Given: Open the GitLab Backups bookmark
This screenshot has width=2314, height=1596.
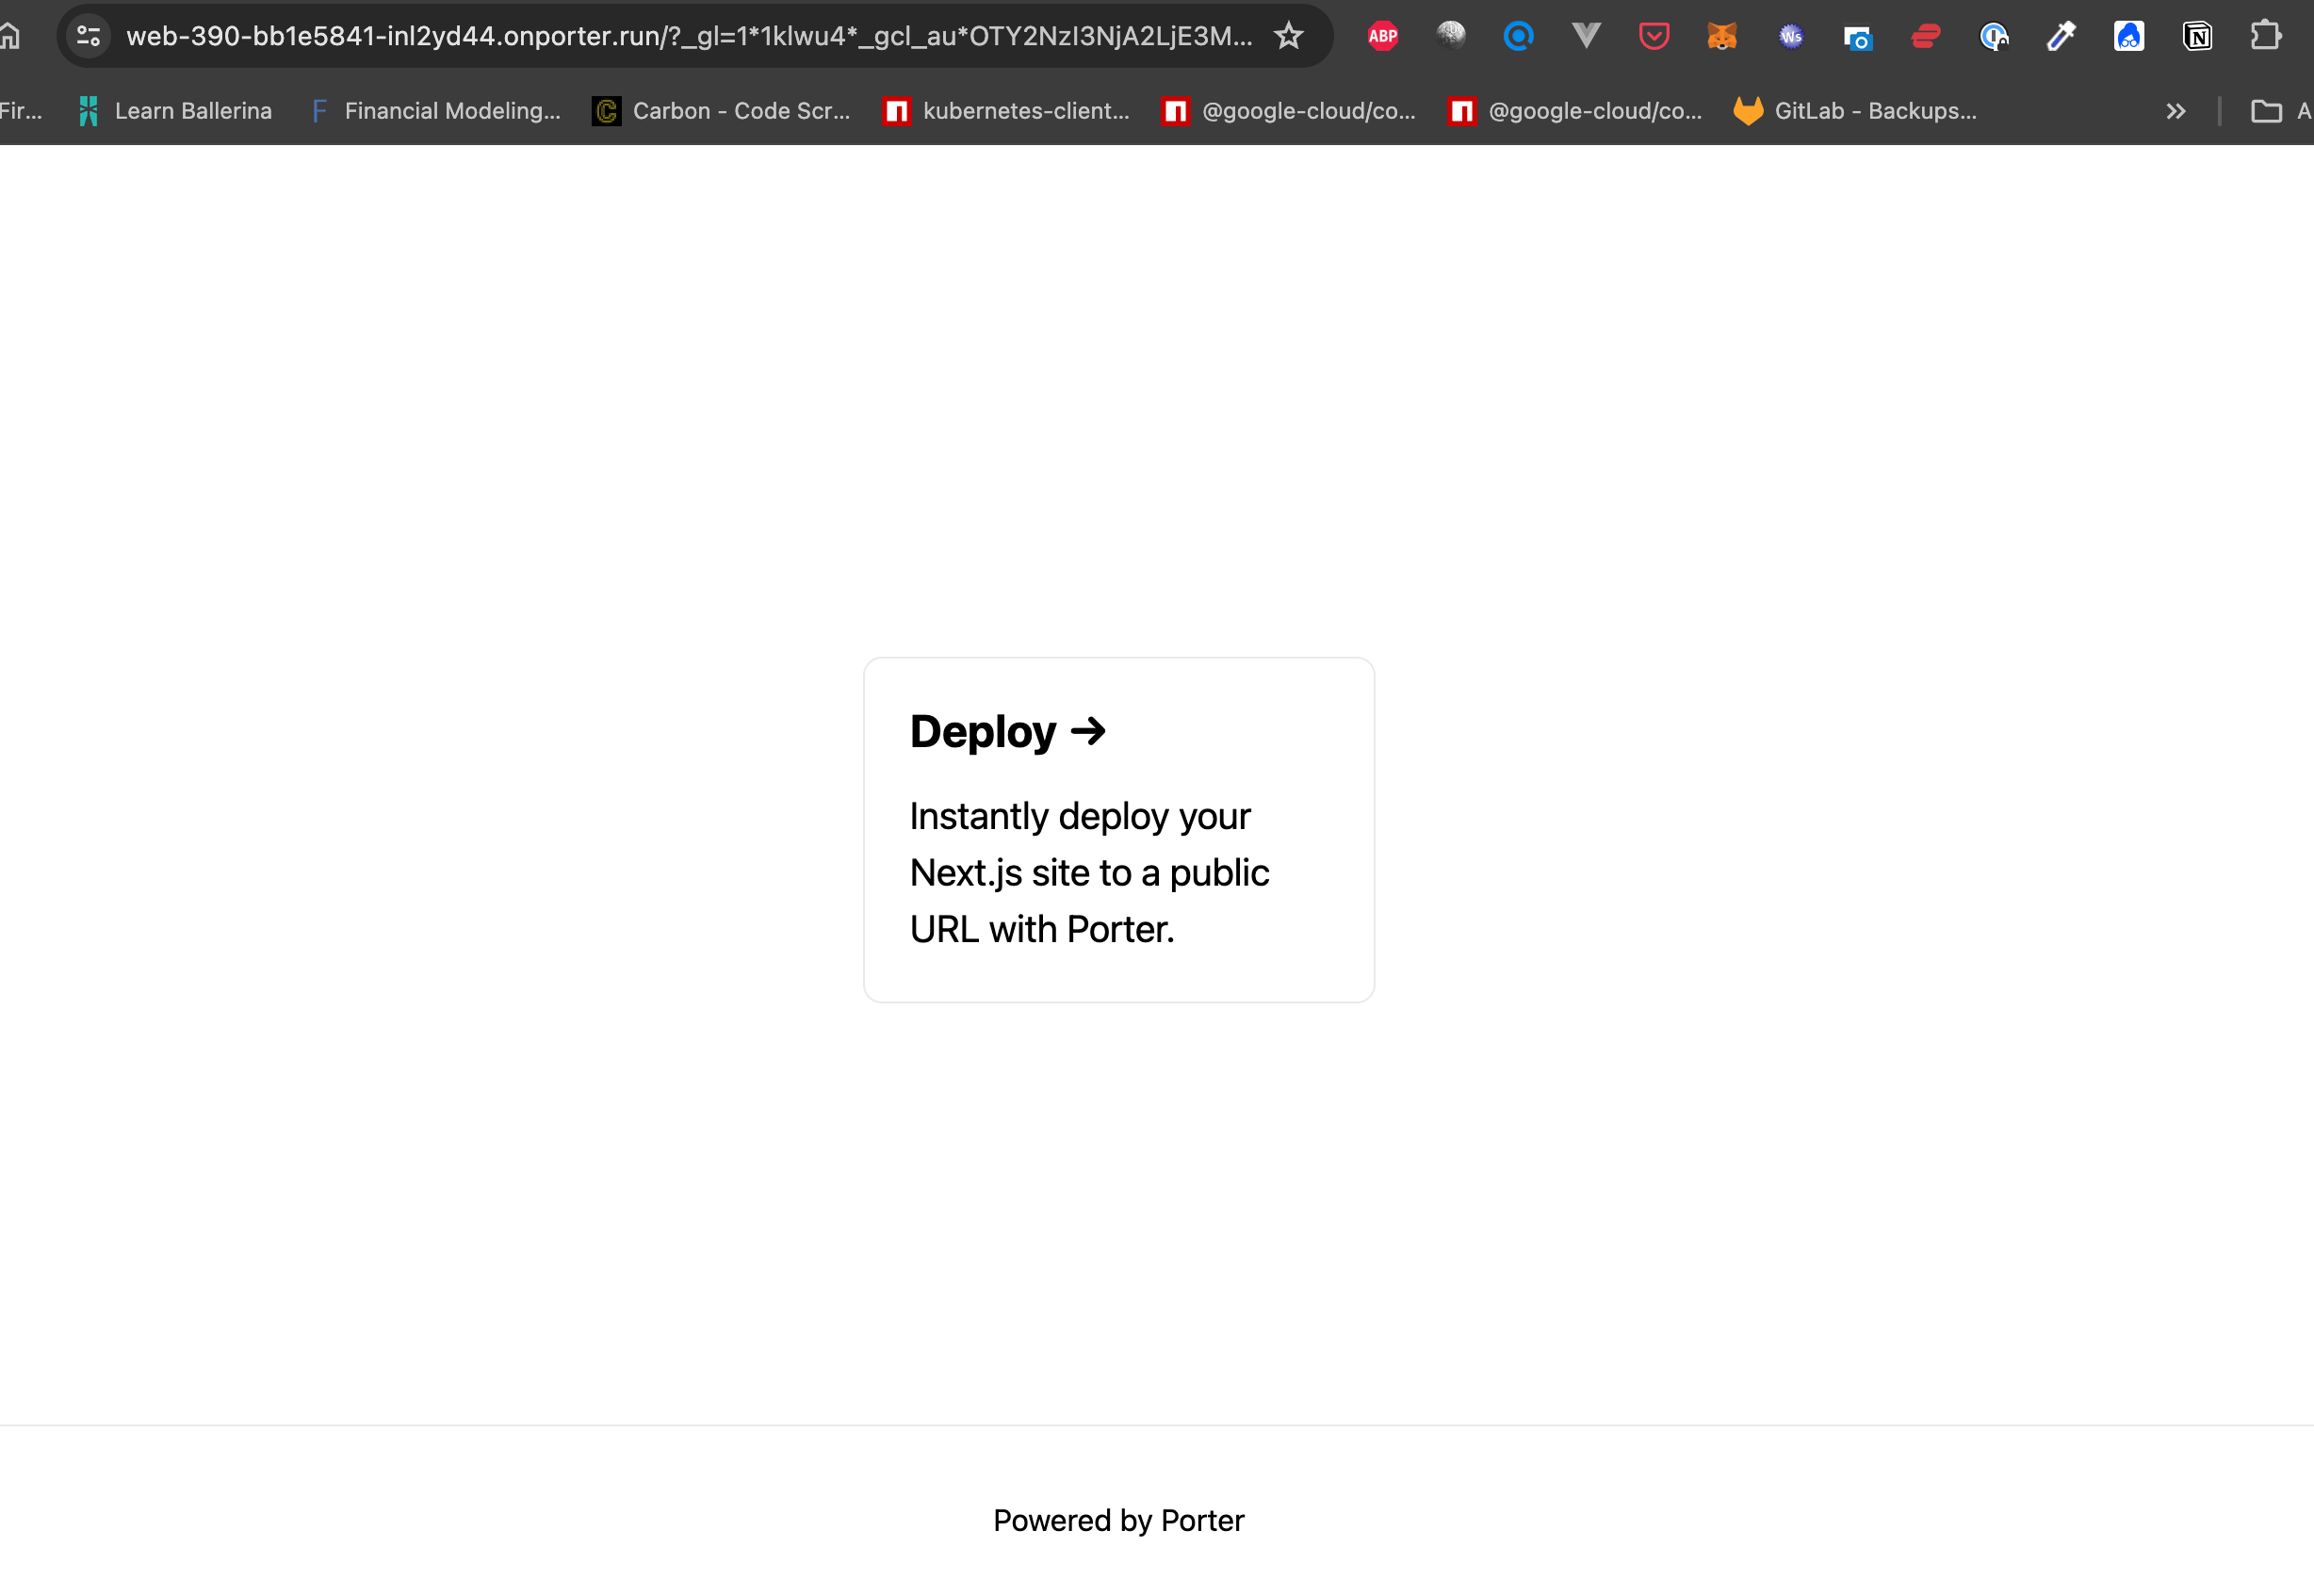Looking at the screenshot, I should [1855, 111].
